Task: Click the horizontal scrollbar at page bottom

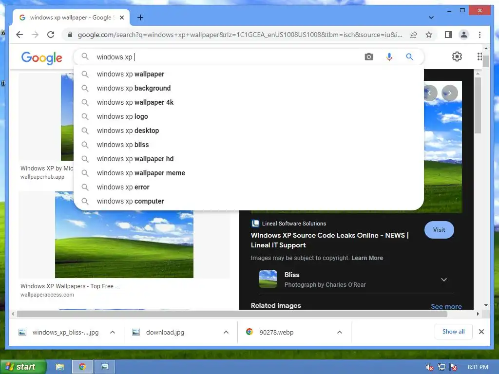Action: [x=232, y=314]
